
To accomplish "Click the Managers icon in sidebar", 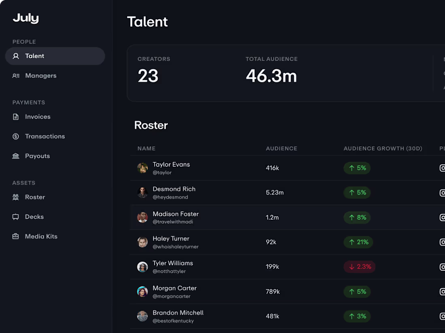I will 16,76.
